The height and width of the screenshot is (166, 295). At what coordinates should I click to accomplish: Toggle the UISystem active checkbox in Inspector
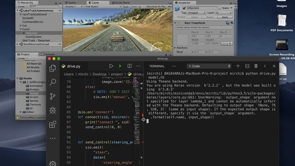click(x=184, y=8)
